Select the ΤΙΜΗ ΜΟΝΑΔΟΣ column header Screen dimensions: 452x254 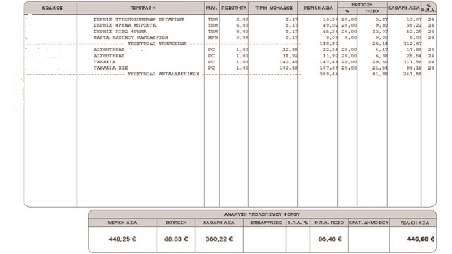click(274, 8)
